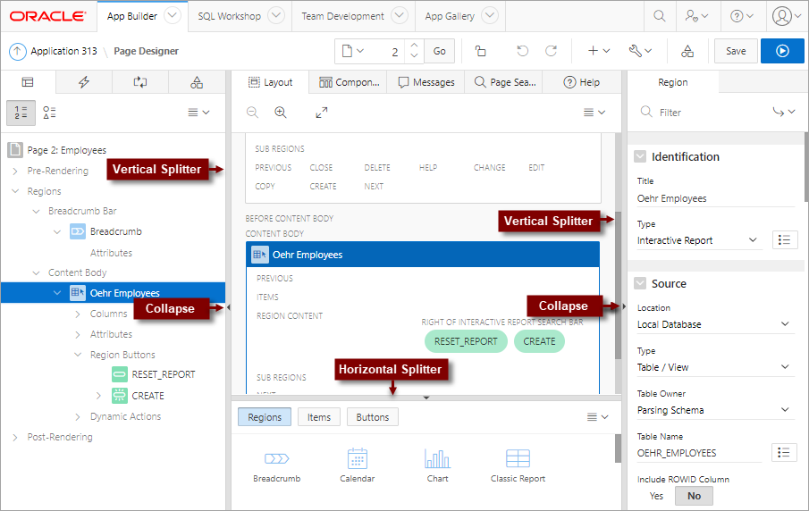Toggle group-by-processing-order tree view
Screen dimensions: 809x511
(x=21, y=113)
